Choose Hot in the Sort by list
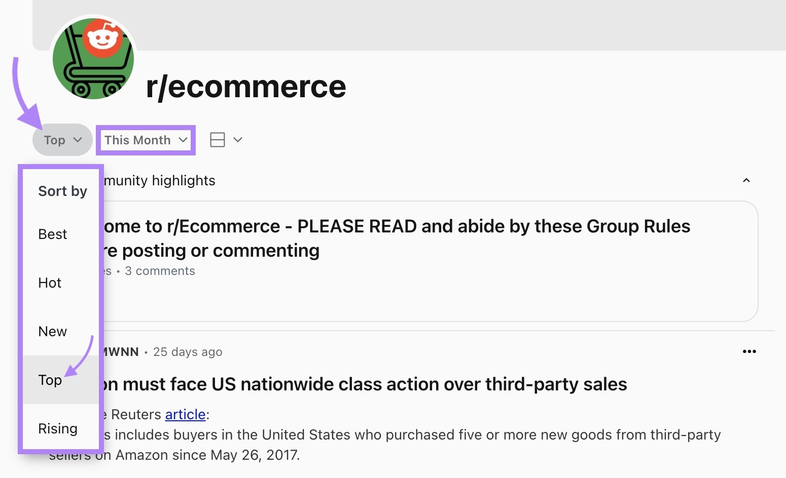Viewport: 786px width, 478px height. [49, 283]
